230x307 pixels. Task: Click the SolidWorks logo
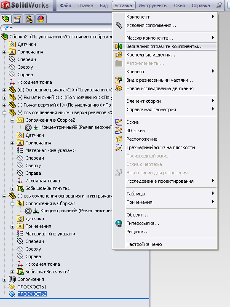click(x=25, y=5)
